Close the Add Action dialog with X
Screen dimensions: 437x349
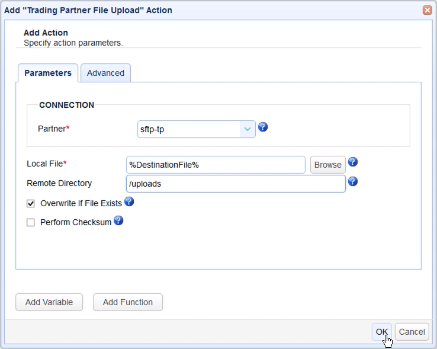pos(427,10)
